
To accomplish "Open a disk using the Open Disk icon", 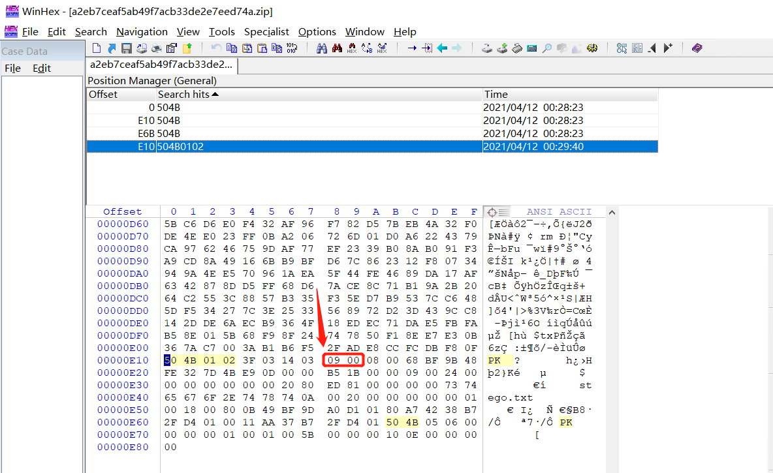I will click(487, 48).
